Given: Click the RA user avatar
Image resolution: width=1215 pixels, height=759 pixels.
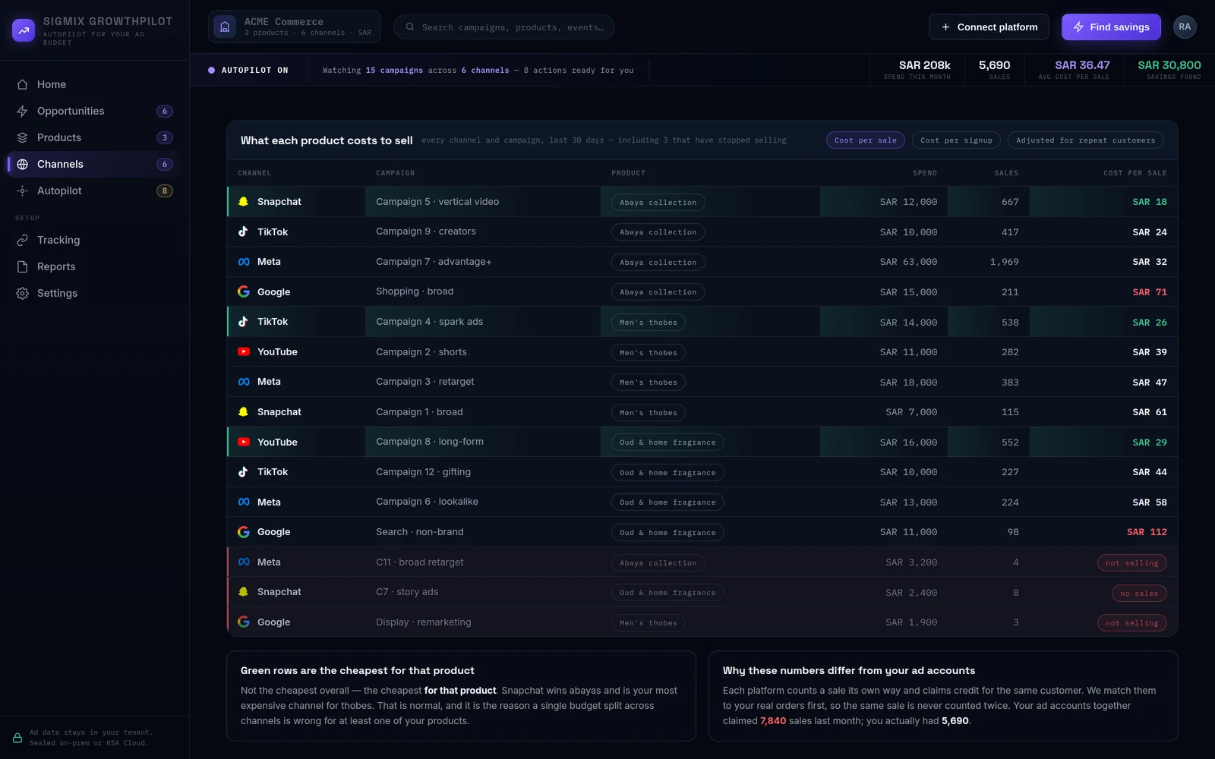Looking at the screenshot, I should point(1185,27).
